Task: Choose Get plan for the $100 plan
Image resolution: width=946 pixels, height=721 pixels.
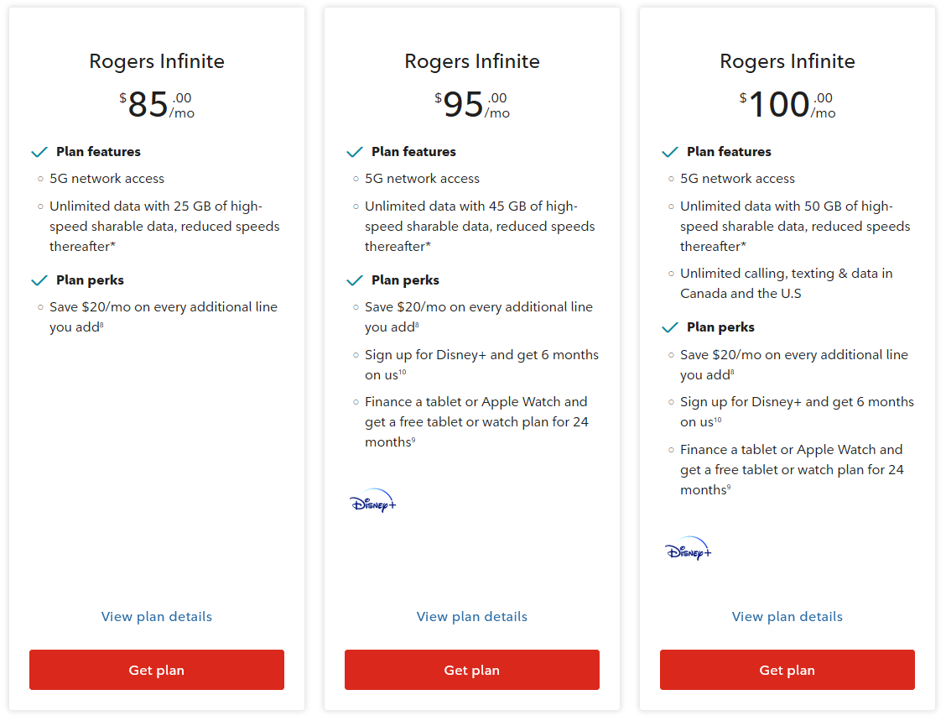Action: 787,670
